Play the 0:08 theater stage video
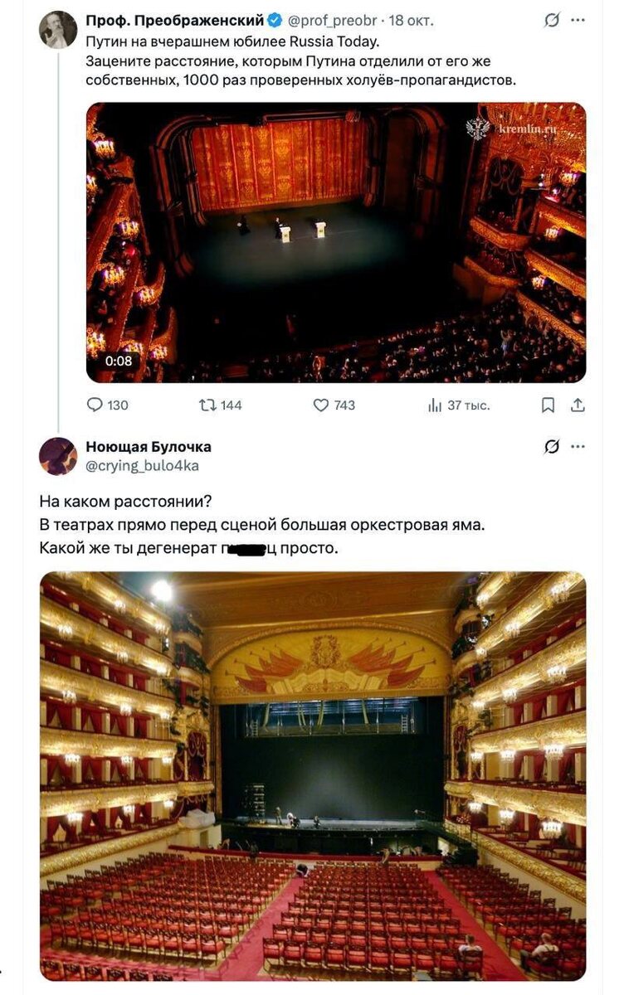Viewport: 624px width, 995px height. coord(336,242)
